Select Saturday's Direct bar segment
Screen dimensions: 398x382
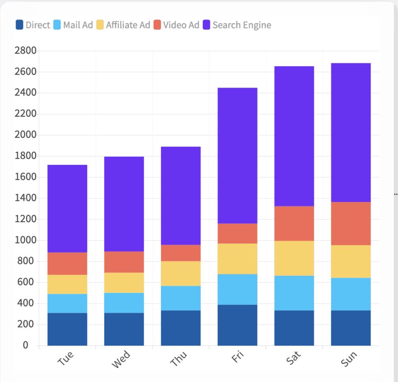(x=294, y=328)
